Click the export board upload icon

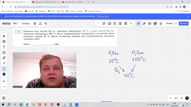(x=40, y=23)
